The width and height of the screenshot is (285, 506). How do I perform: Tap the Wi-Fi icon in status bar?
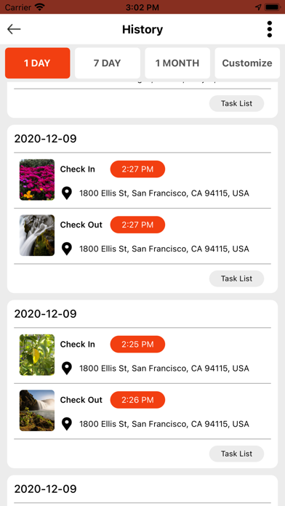pyautogui.click(x=40, y=7)
